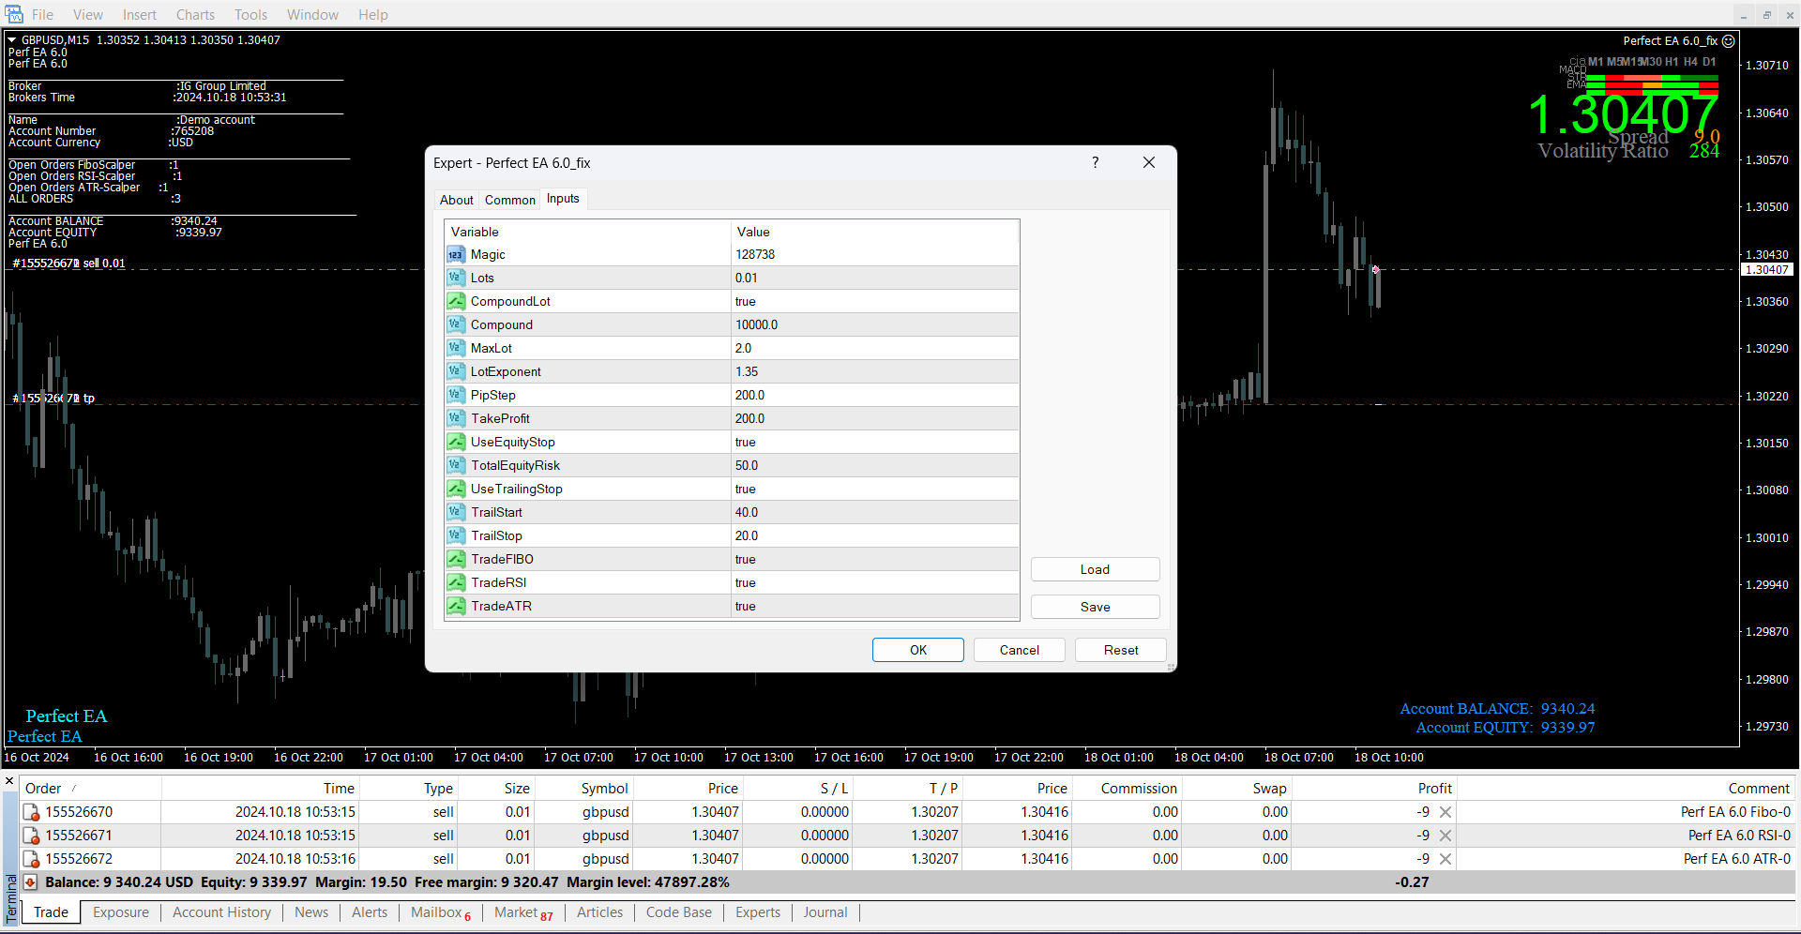The image size is (1801, 934).
Task: Click the Load button for input presets
Action: pos(1095,569)
